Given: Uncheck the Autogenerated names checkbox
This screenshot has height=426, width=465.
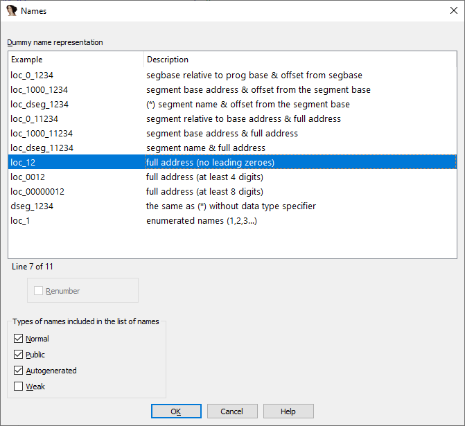Looking at the screenshot, I should pyautogui.click(x=19, y=371).
